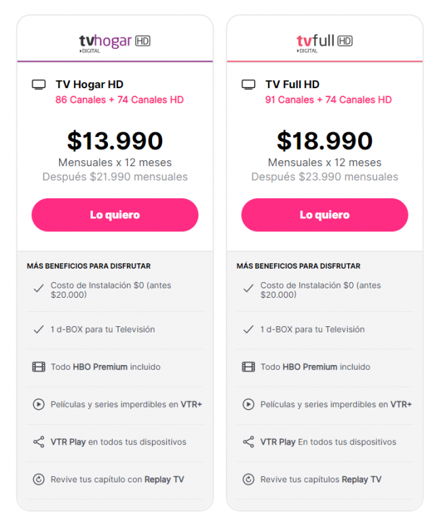Click the TV monitor icon beside TV Hogar HD
This screenshot has height=521, width=441.
click(39, 84)
